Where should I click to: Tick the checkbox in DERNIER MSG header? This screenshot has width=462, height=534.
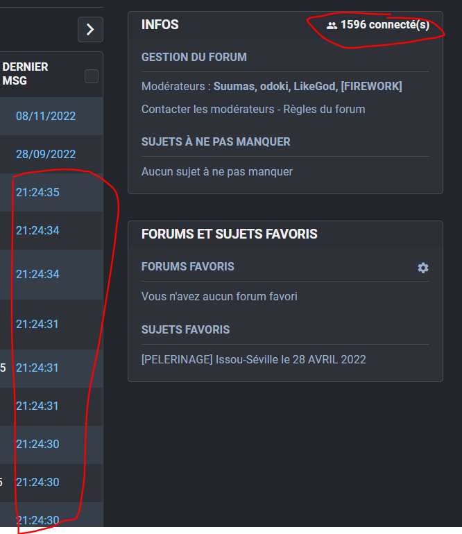pos(92,76)
